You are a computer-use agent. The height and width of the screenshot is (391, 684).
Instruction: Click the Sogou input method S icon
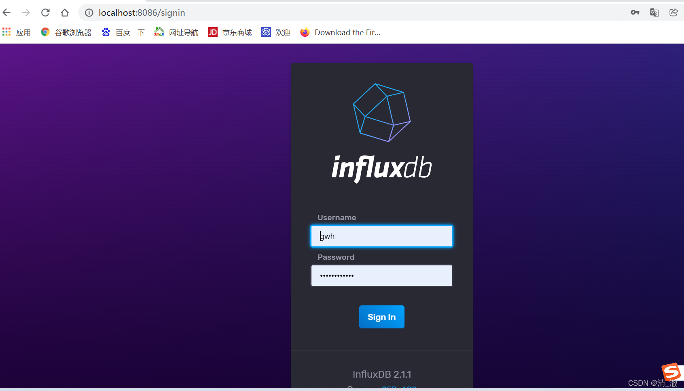(671, 372)
